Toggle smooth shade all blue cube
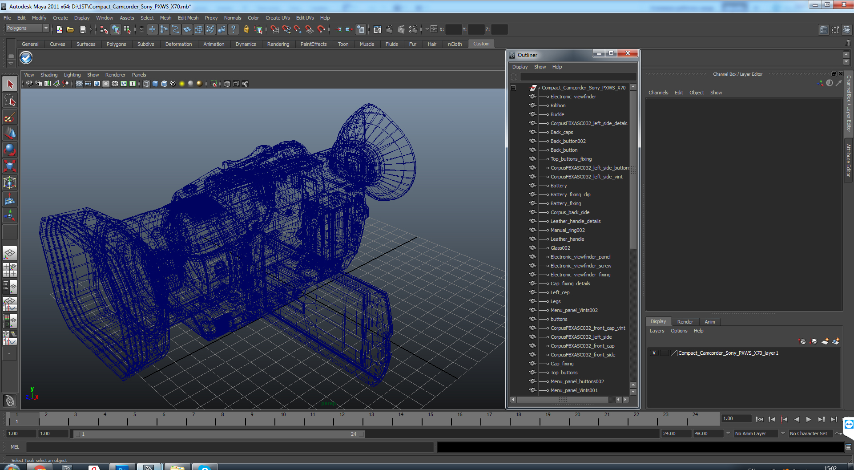 (x=155, y=84)
